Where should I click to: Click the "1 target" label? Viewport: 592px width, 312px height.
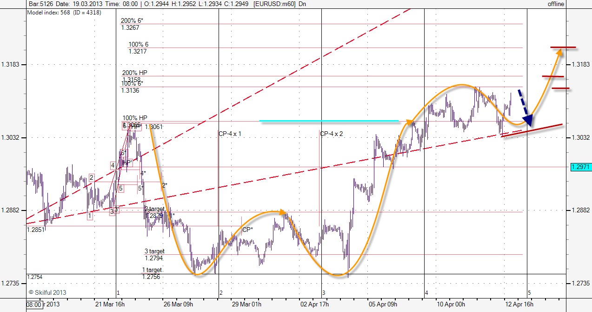pos(152,270)
